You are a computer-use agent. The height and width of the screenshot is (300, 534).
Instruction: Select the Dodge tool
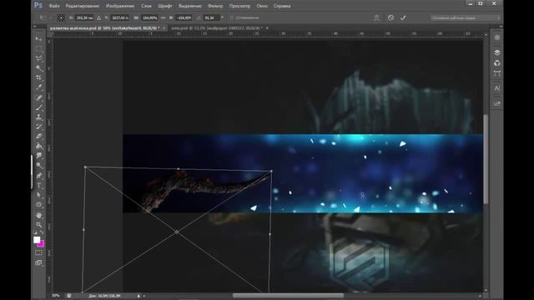pos(39,166)
